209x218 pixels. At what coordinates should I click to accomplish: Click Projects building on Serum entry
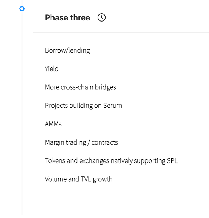pyautogui.click(x=83, y=106)
